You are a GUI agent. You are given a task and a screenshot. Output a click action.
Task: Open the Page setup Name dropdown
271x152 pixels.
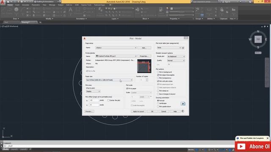pos(116,48)
